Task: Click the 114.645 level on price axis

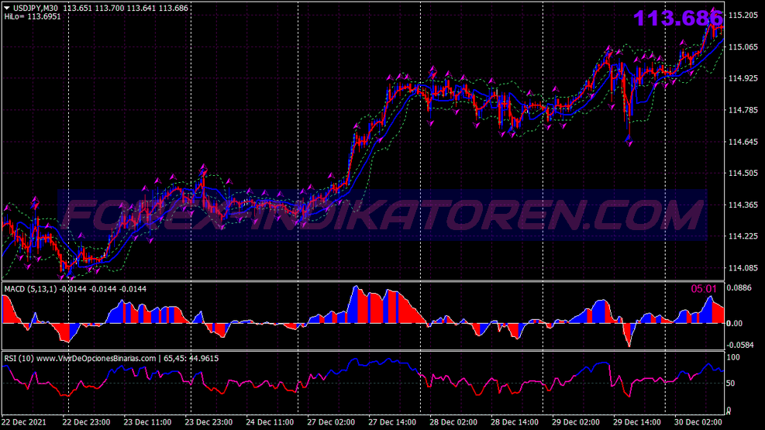Action: 743,141
